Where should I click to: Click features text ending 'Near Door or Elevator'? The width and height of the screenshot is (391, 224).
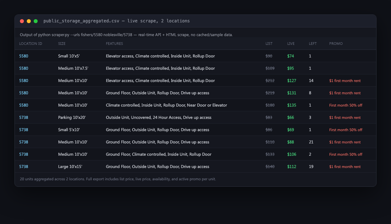(x=166, y=105)
